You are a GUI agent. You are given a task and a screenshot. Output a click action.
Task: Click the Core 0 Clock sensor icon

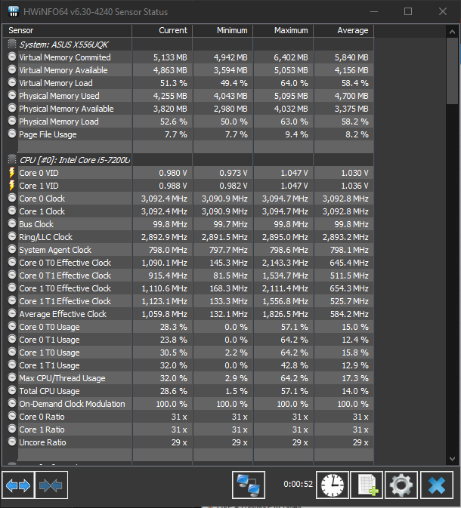(x=12, y=198)
